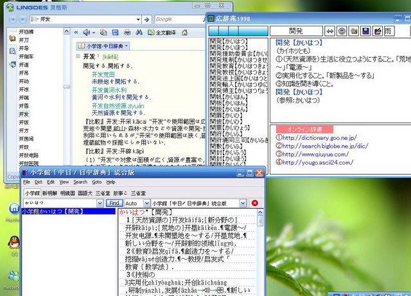Click the smiley face icon in 広辞苑 toolbar
Viewport: 411px width, 296px height.
click(x=342, y=31)
